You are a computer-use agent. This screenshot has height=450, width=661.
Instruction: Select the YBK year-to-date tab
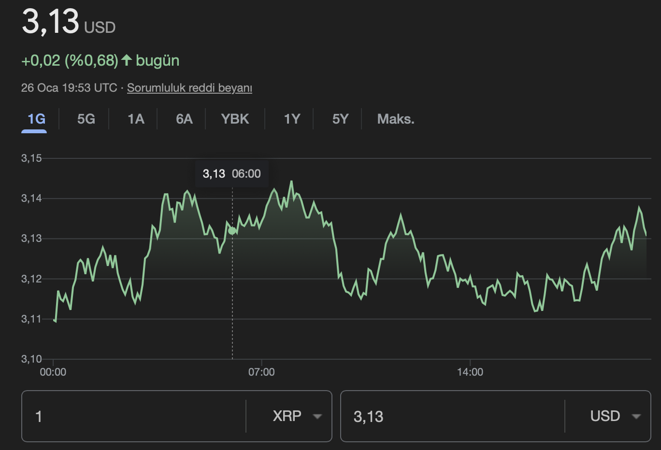235,119
